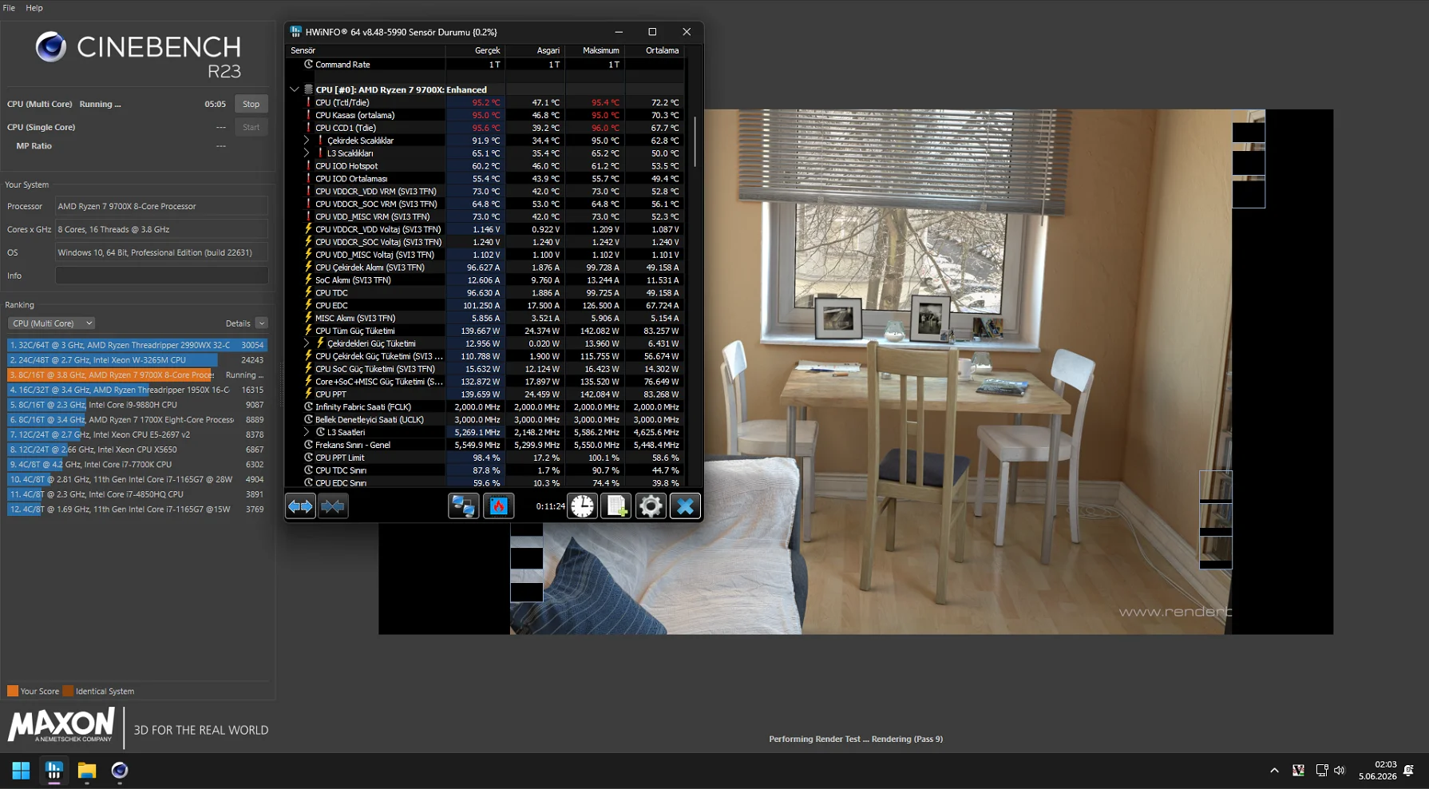Start HWiNFO logging with sheet-plus icon
The width and height of the screenshot is (1429, 789).
(616, 506)
